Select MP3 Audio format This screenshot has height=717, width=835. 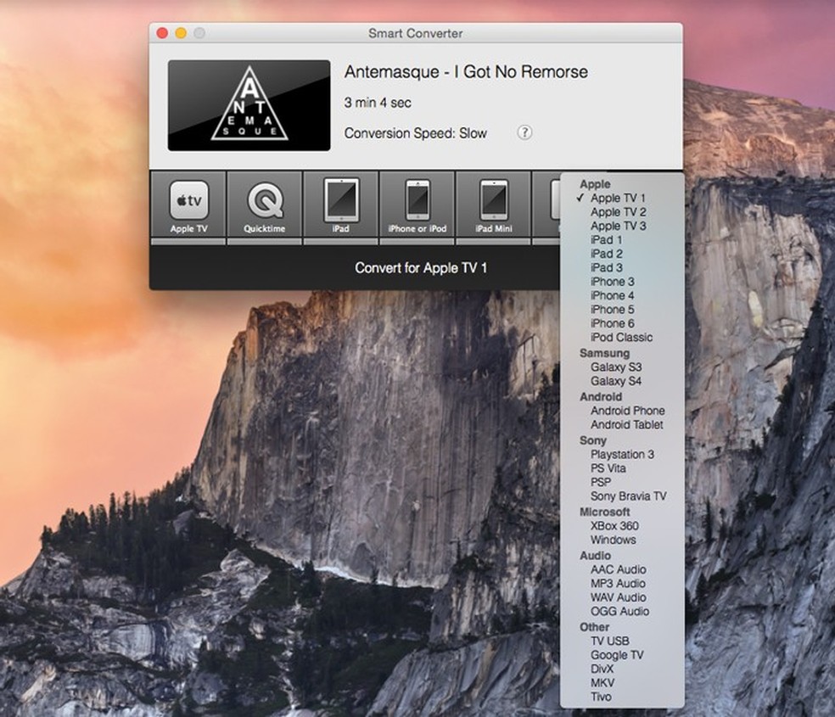(622, 583)
